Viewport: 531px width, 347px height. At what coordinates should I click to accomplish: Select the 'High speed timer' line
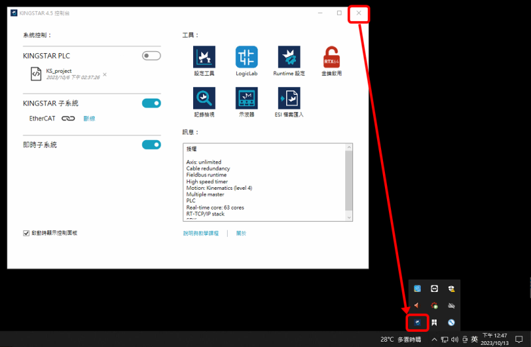pos(207,181)
